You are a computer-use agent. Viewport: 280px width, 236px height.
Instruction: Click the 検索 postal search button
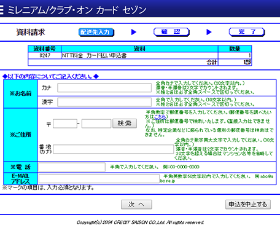click(x=125, y=124)
